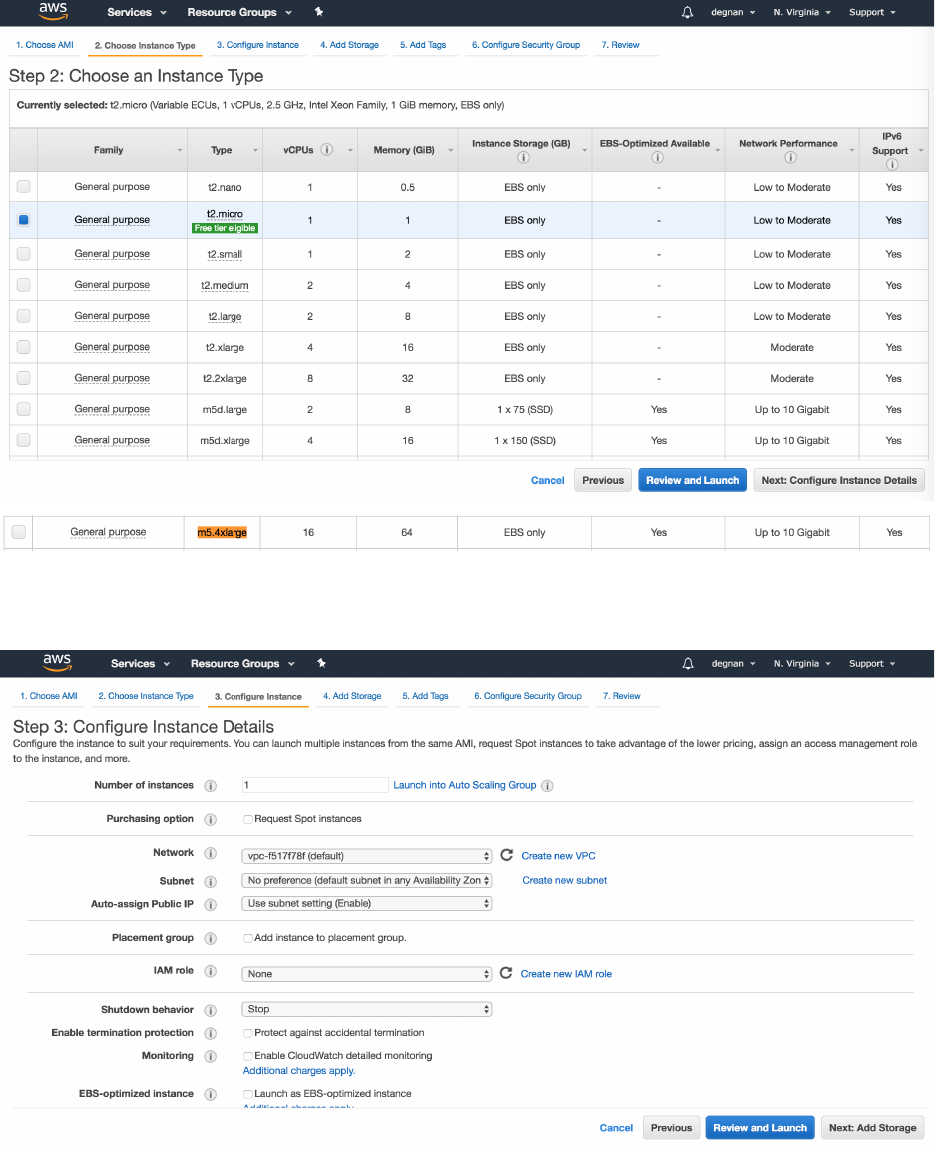Viewport: 935px width, 1152px height.
Task: Open the Resource Groups menu in top bar
Action: pyautogui.click(x=239, y=12)
